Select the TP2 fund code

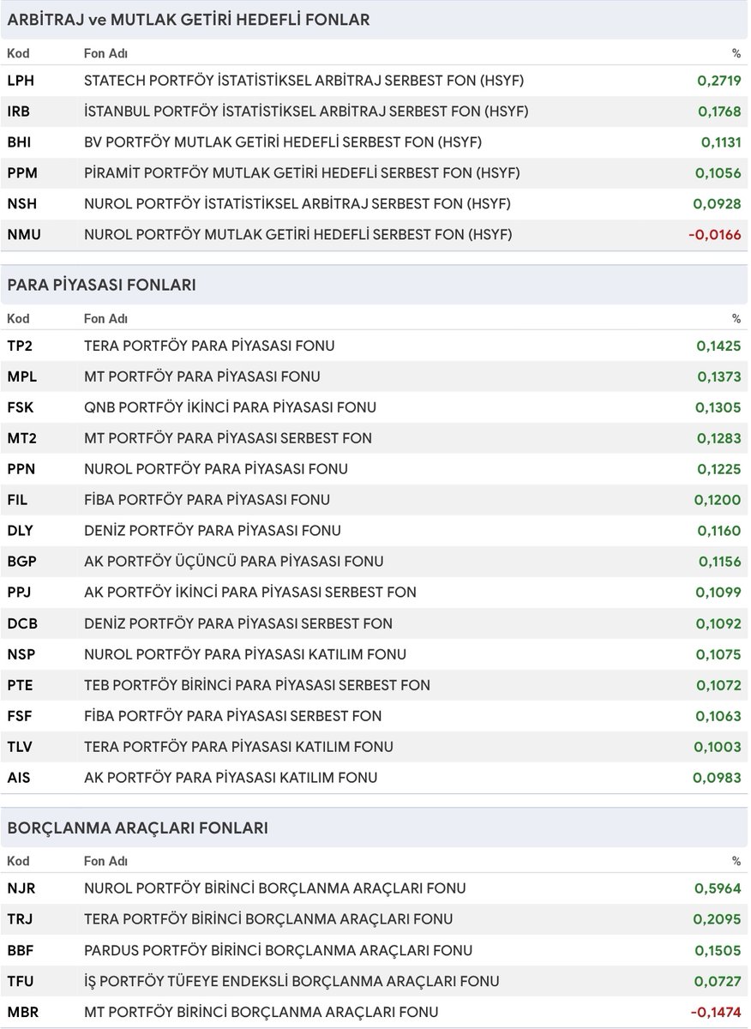point(21,346)
